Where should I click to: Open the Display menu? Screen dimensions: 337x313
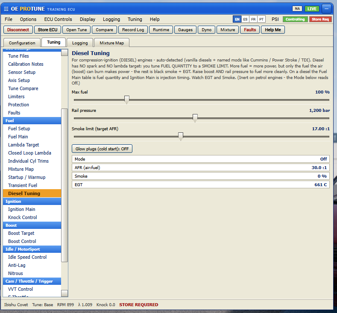[x=88, y=19]
